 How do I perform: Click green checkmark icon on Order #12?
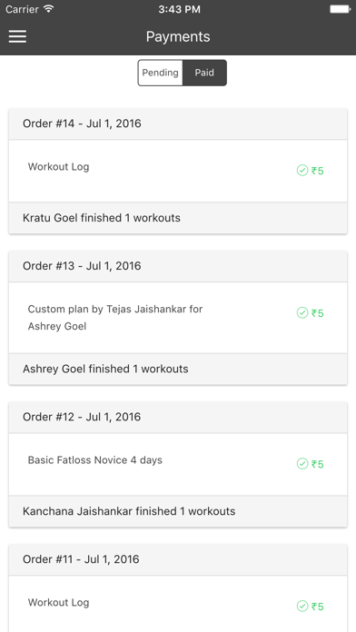[302, 463]
